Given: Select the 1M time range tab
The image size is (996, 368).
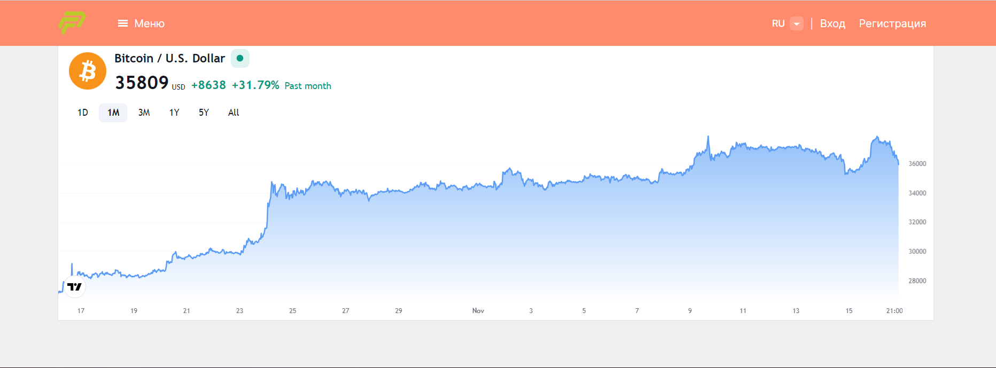Looking at the screenshot, I should point(113,113).
